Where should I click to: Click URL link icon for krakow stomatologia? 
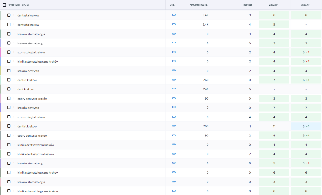tap(174, 34)
